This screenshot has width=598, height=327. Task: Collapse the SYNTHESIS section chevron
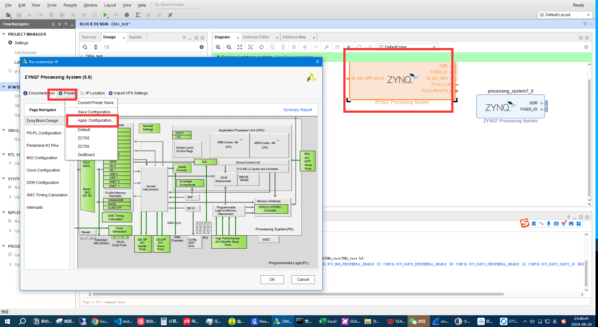coord(4,179)
